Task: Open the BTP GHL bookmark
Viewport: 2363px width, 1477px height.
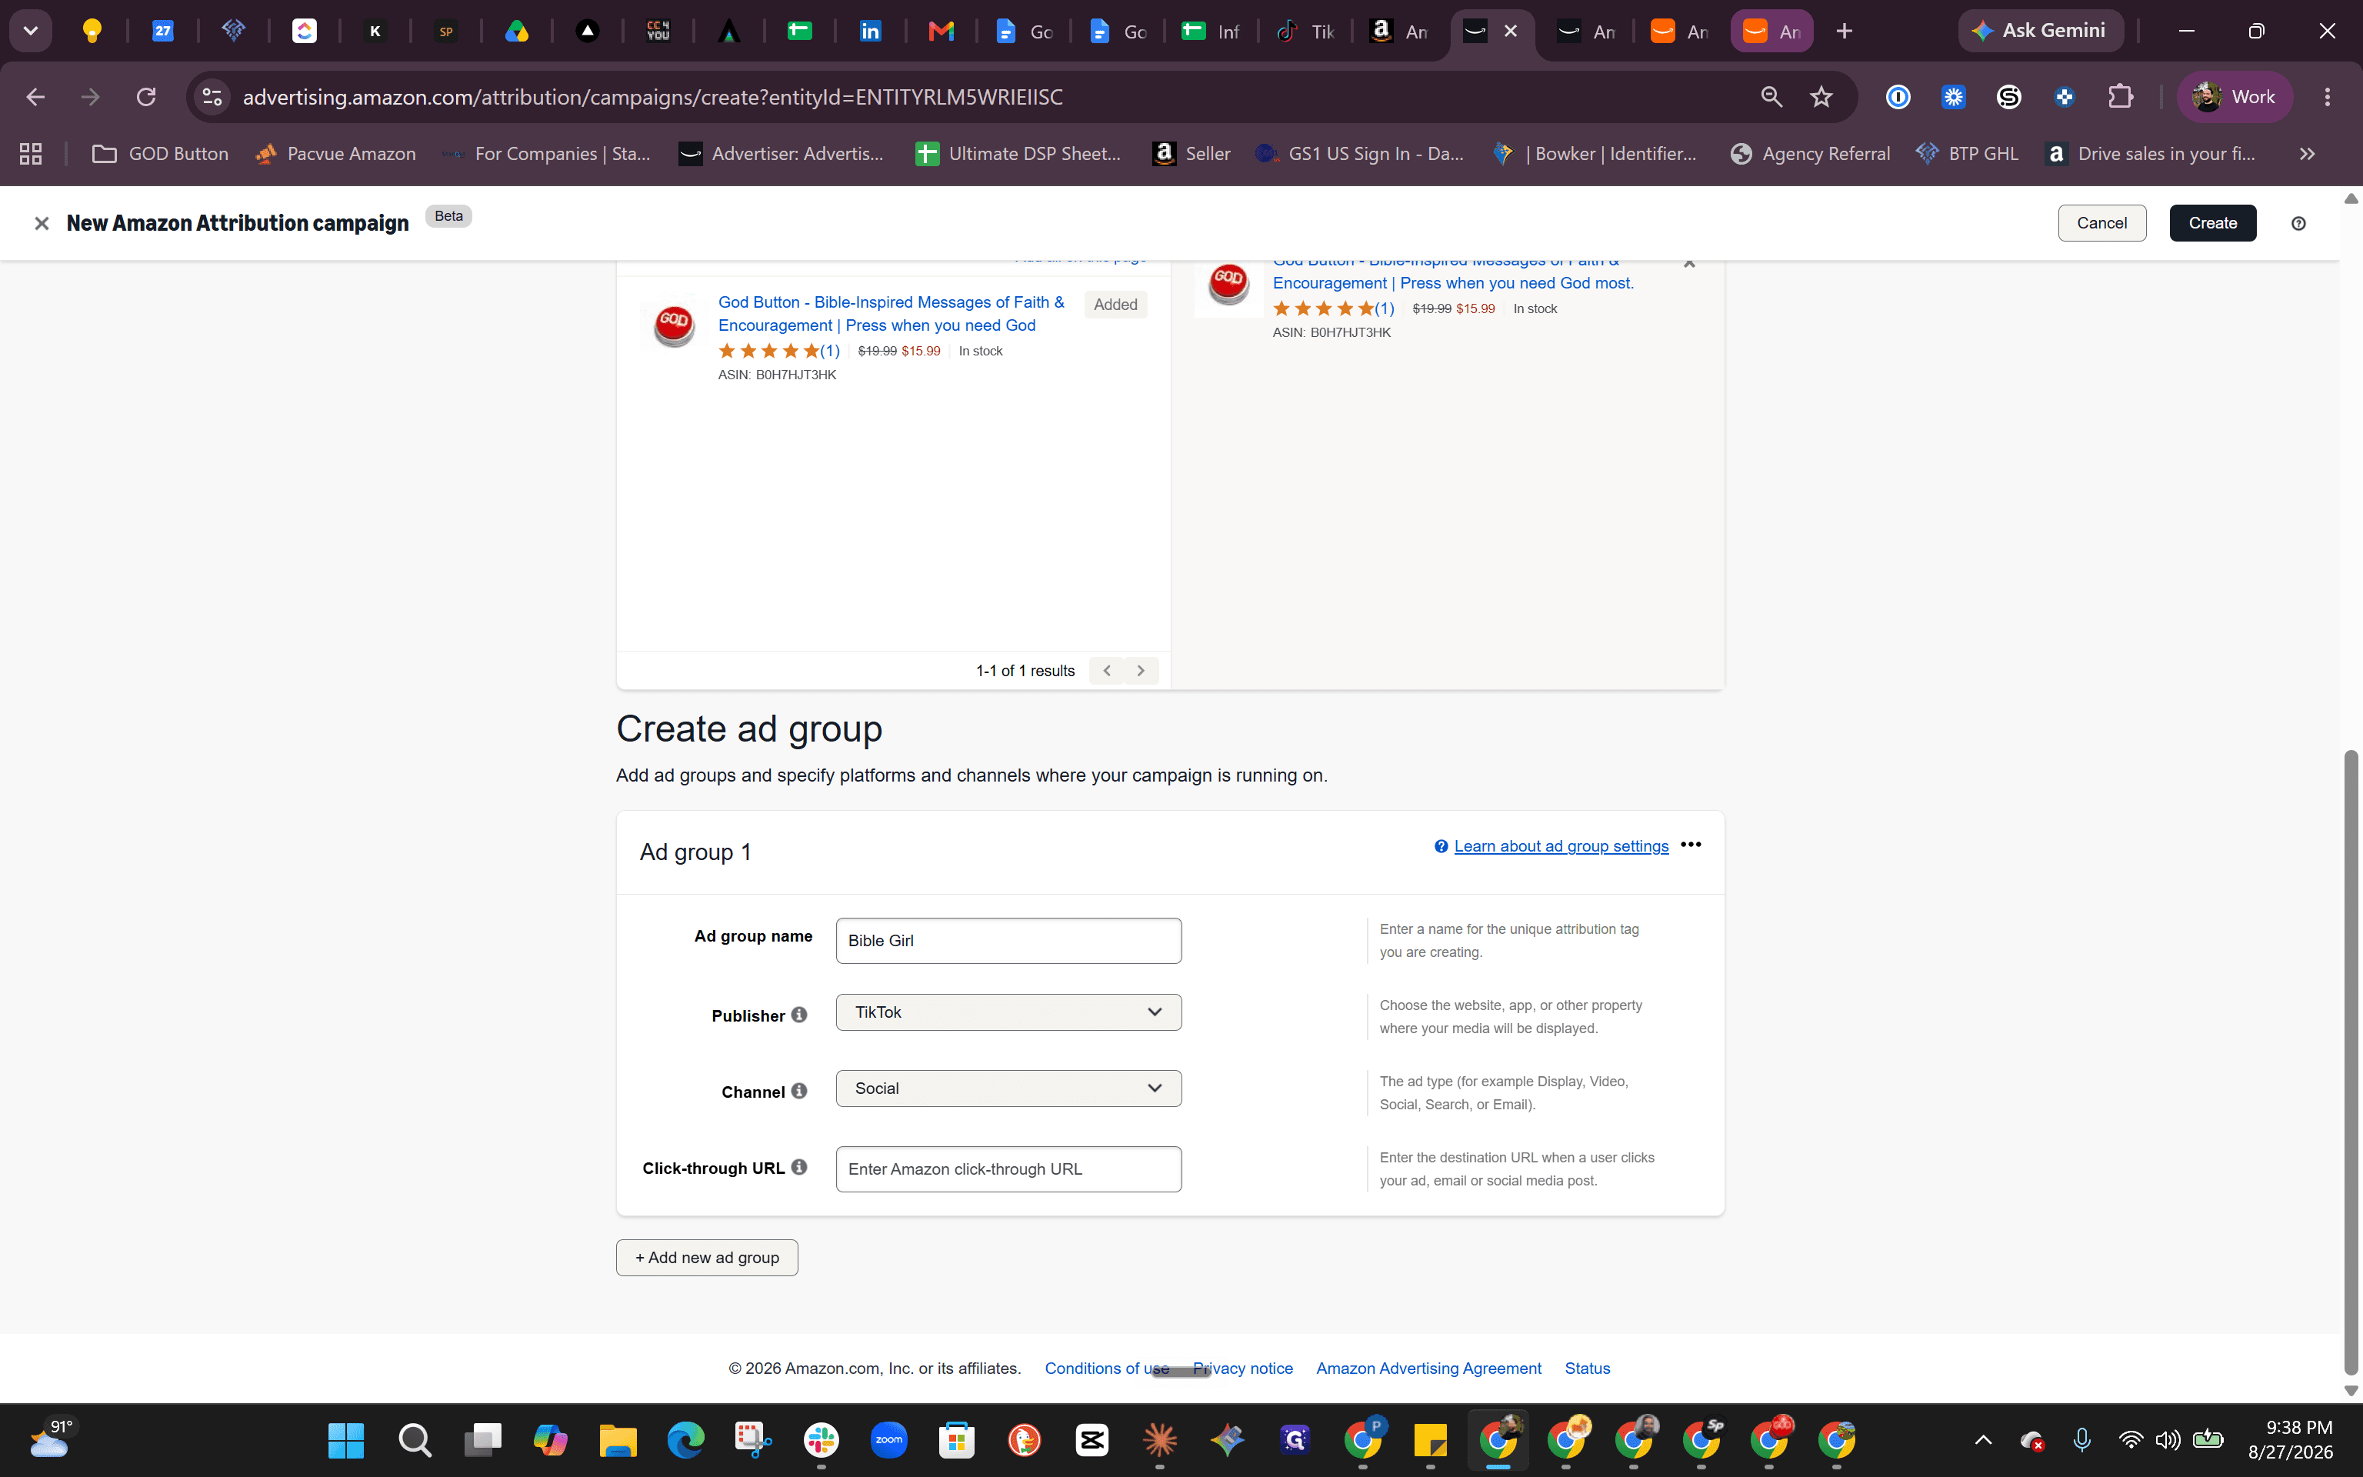Action: point(1967,153)
